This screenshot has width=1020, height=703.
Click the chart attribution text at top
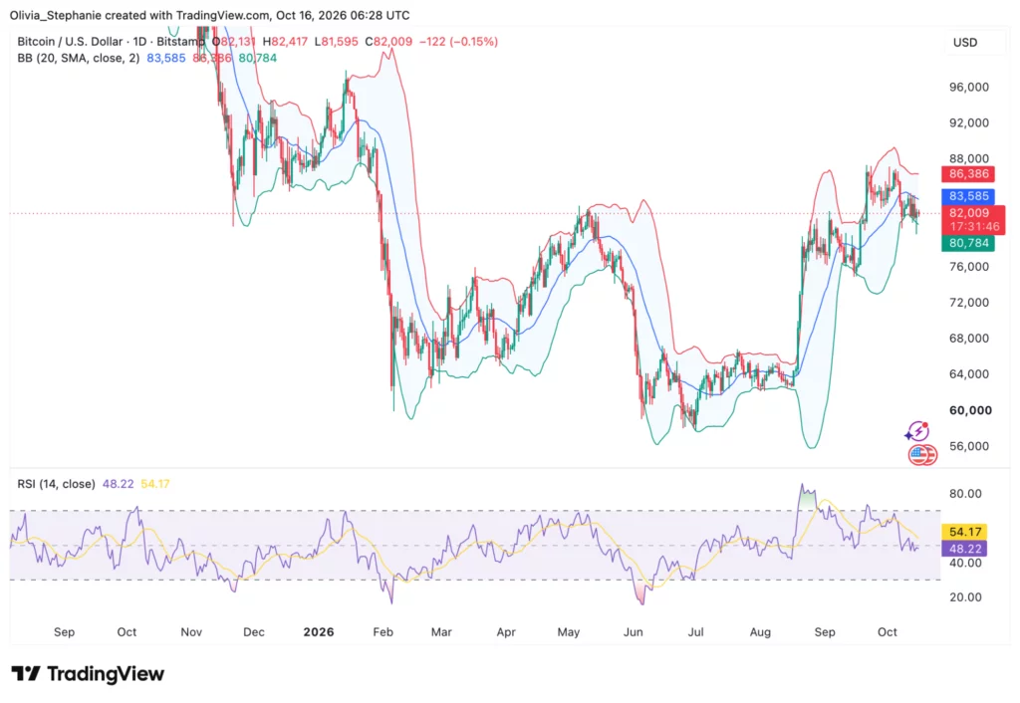tap(209, 15)
